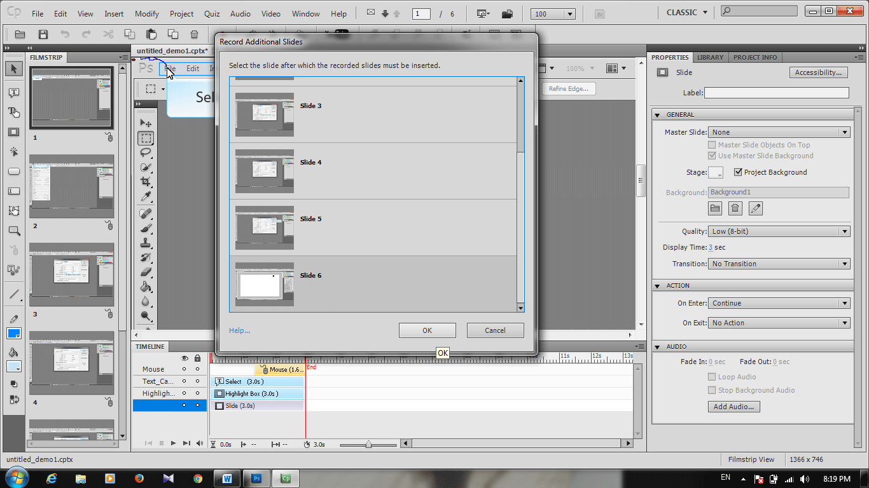Click the Publish icon in top bar

pyautogui.click(x=507, y=13)
